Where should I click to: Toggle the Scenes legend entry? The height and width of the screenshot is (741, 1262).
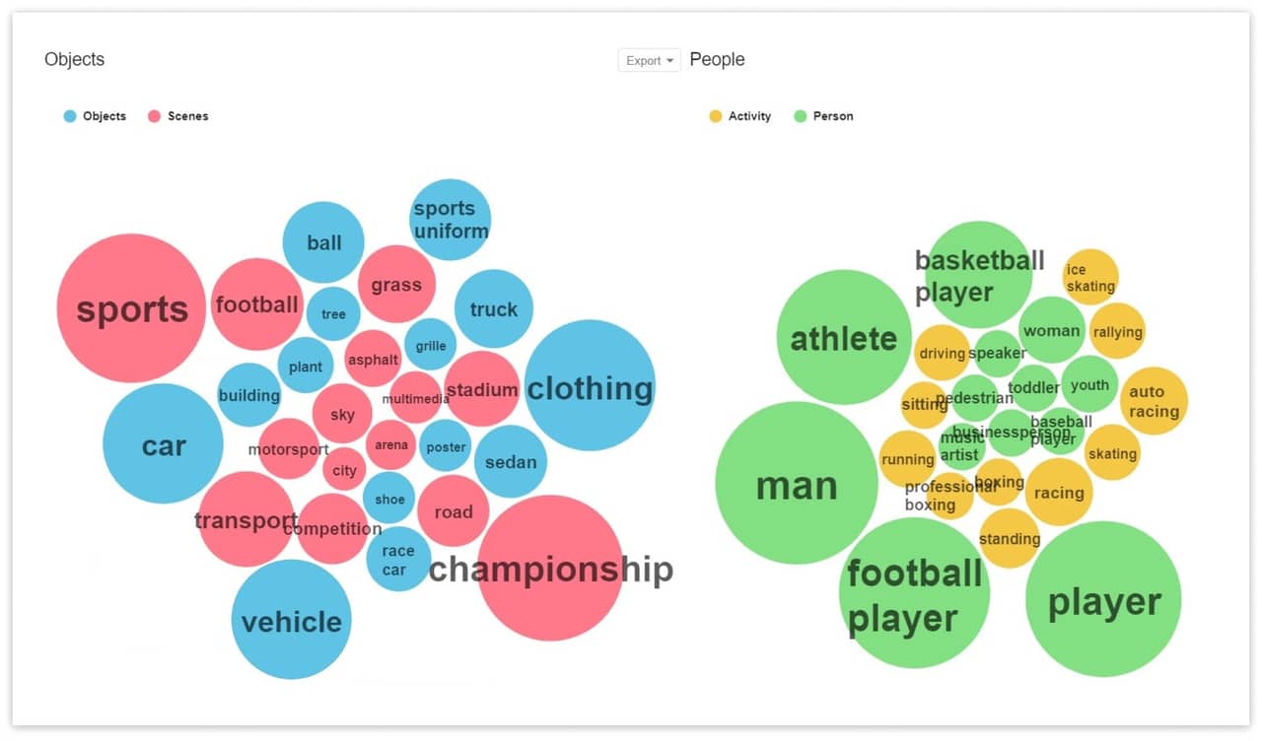point(177,115)
